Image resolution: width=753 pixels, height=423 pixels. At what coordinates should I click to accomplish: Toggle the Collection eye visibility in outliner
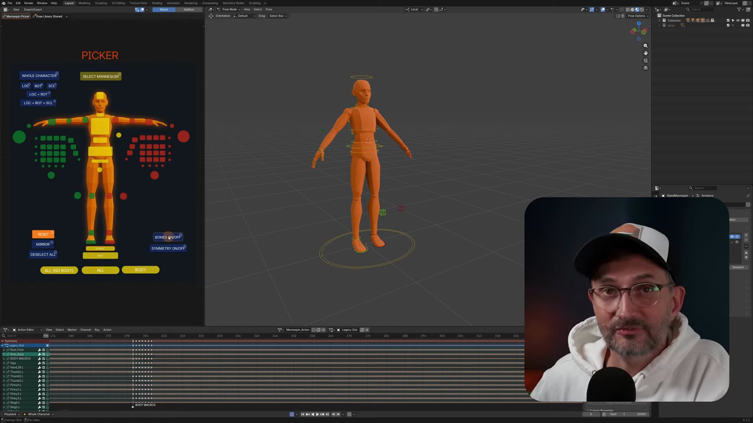[738, 20]
